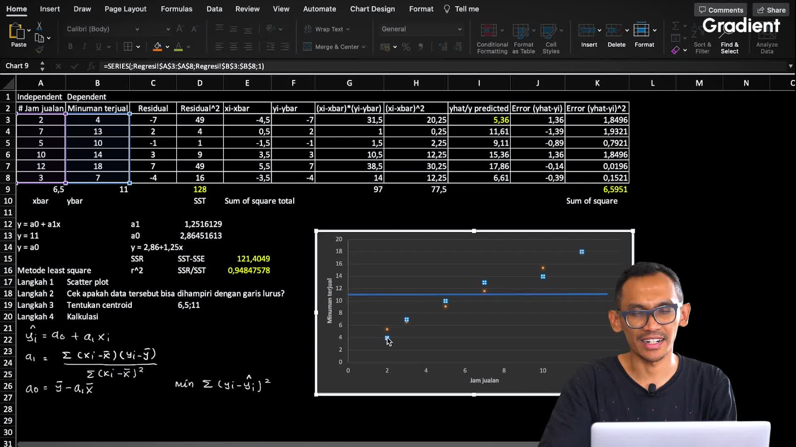796x447 pixels.
Task: Click the Find & Select magnifier
Action: point(729,38)
